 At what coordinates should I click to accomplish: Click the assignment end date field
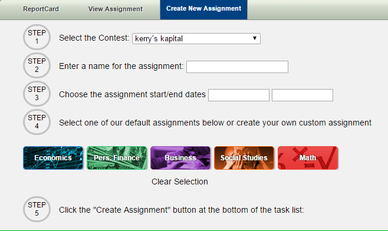302,95
